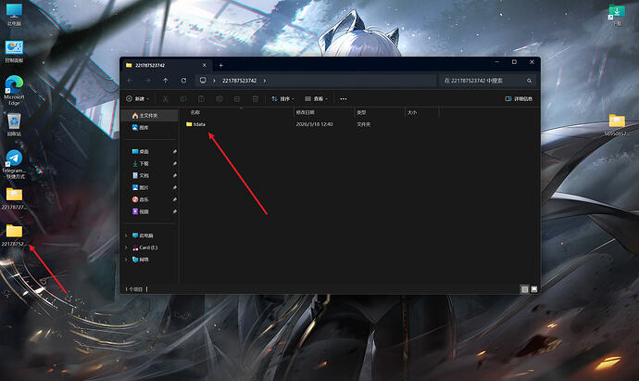The height and width of the screenshot is (381, 639).
Task: Refresh the current folder view
Action: point(183,81)
